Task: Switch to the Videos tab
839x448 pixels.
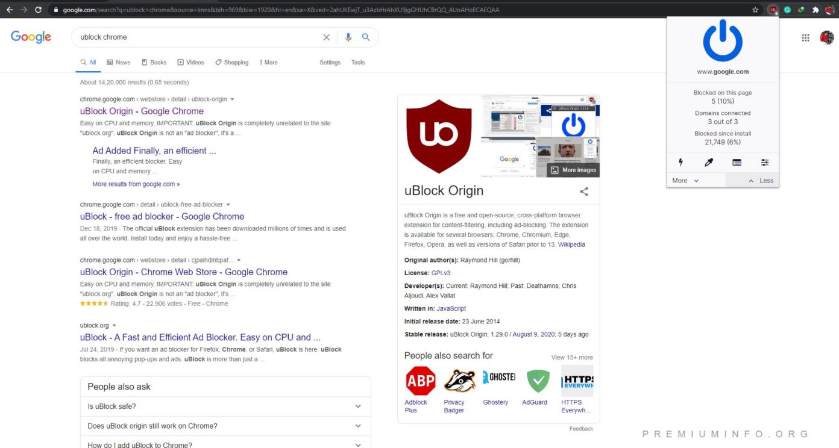Action: [x=190, y=62]
